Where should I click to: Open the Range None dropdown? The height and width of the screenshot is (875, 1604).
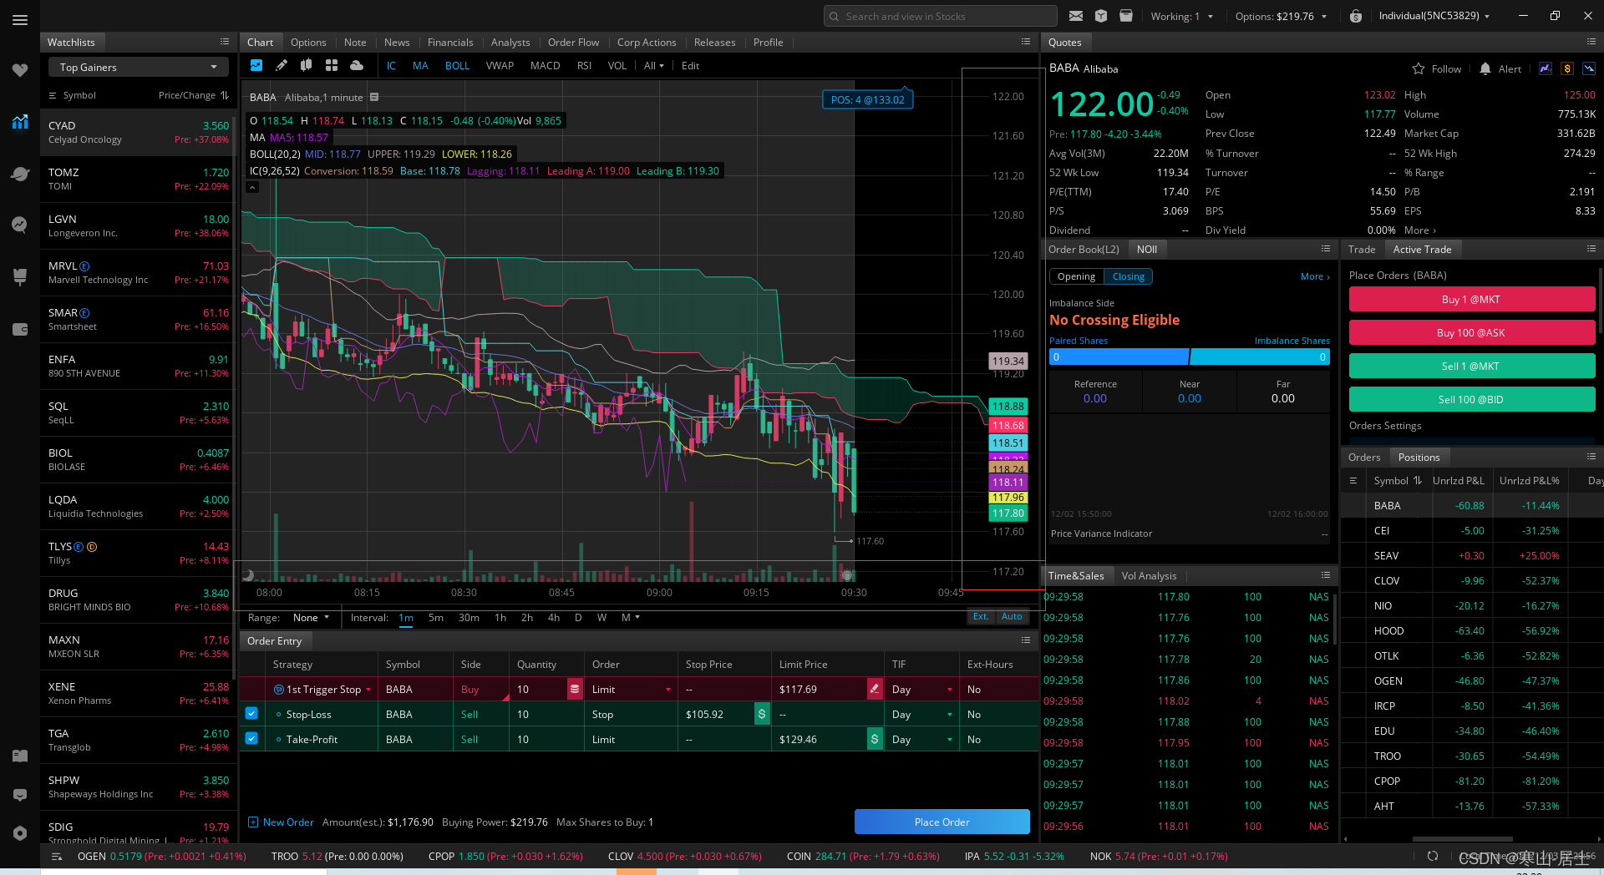311,617
